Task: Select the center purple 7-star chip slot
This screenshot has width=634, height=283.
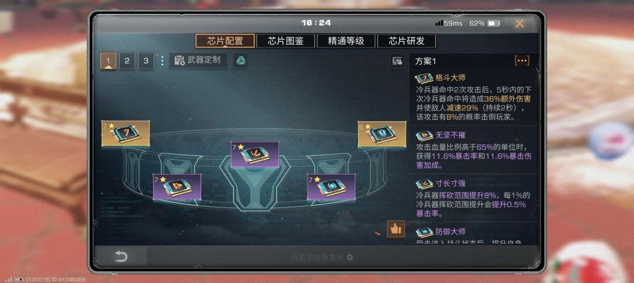Action: [x=255, y=154]
